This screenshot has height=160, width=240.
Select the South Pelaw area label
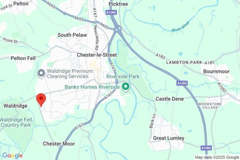72,35
